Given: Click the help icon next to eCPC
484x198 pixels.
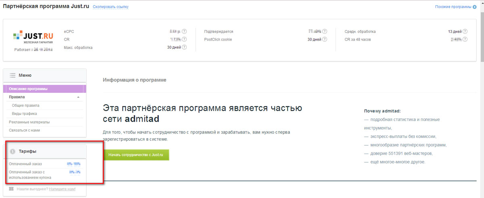Looking at the screenshot, I should point(184,31).
